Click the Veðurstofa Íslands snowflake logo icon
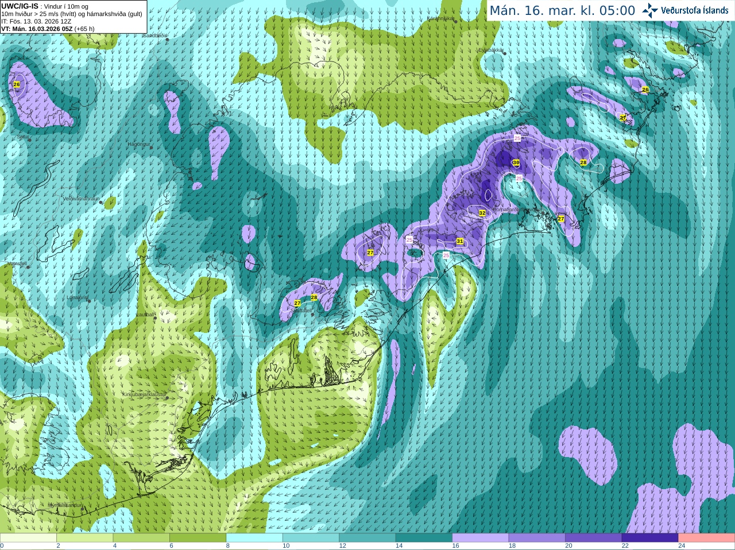Image resolution: width=735 pixels, height=550 pixels. point(650,10)
